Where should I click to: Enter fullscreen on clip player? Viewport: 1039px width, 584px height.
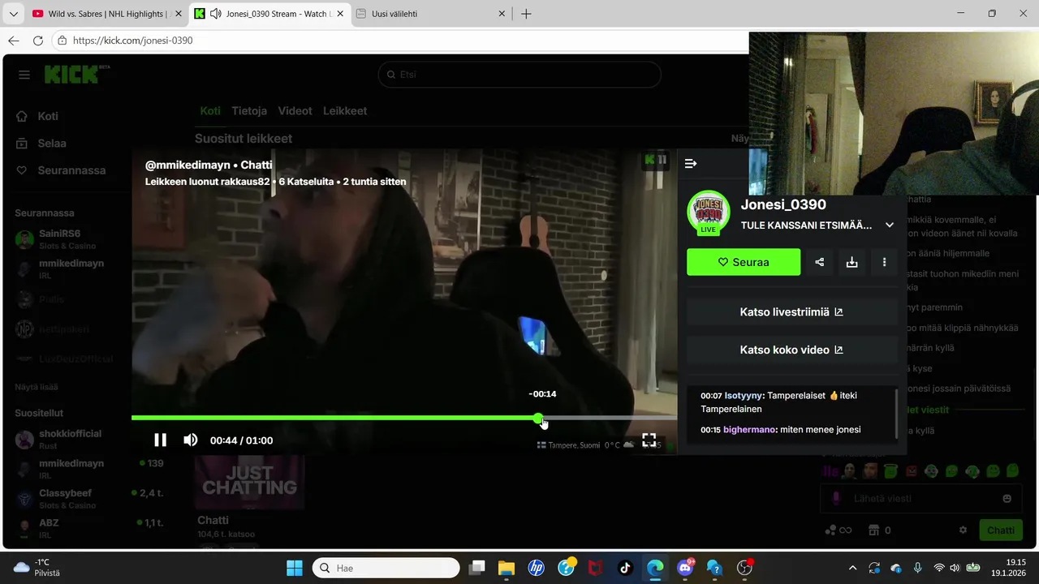coord(649,440)
